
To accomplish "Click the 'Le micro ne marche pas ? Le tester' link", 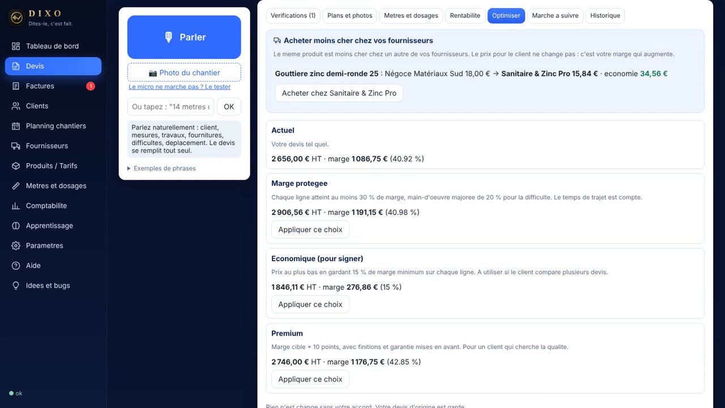I will coord(180,87).
